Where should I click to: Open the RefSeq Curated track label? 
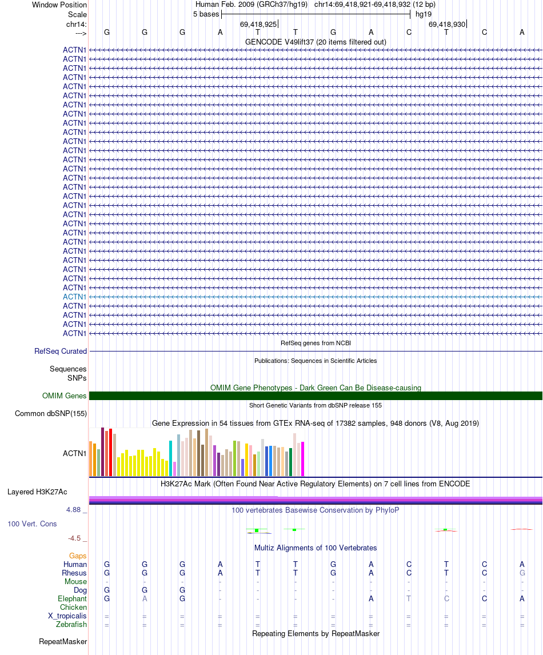(61, 352)
